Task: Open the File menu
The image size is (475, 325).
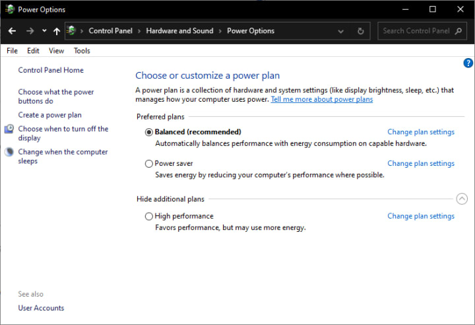Action: click(x=12, y=51)
